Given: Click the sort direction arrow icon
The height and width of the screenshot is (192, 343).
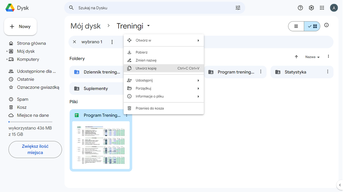Looking at the screenshot, I should pyautogui.click(x=296, y=57).
